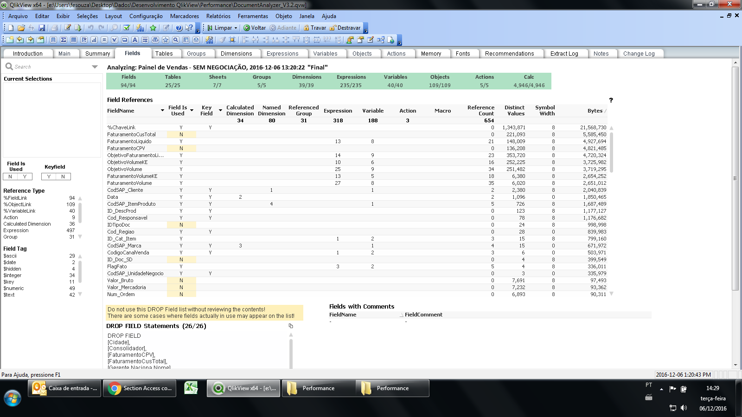Click the Redo arrow icon
The image size is (742, 417).
[101, 28]
